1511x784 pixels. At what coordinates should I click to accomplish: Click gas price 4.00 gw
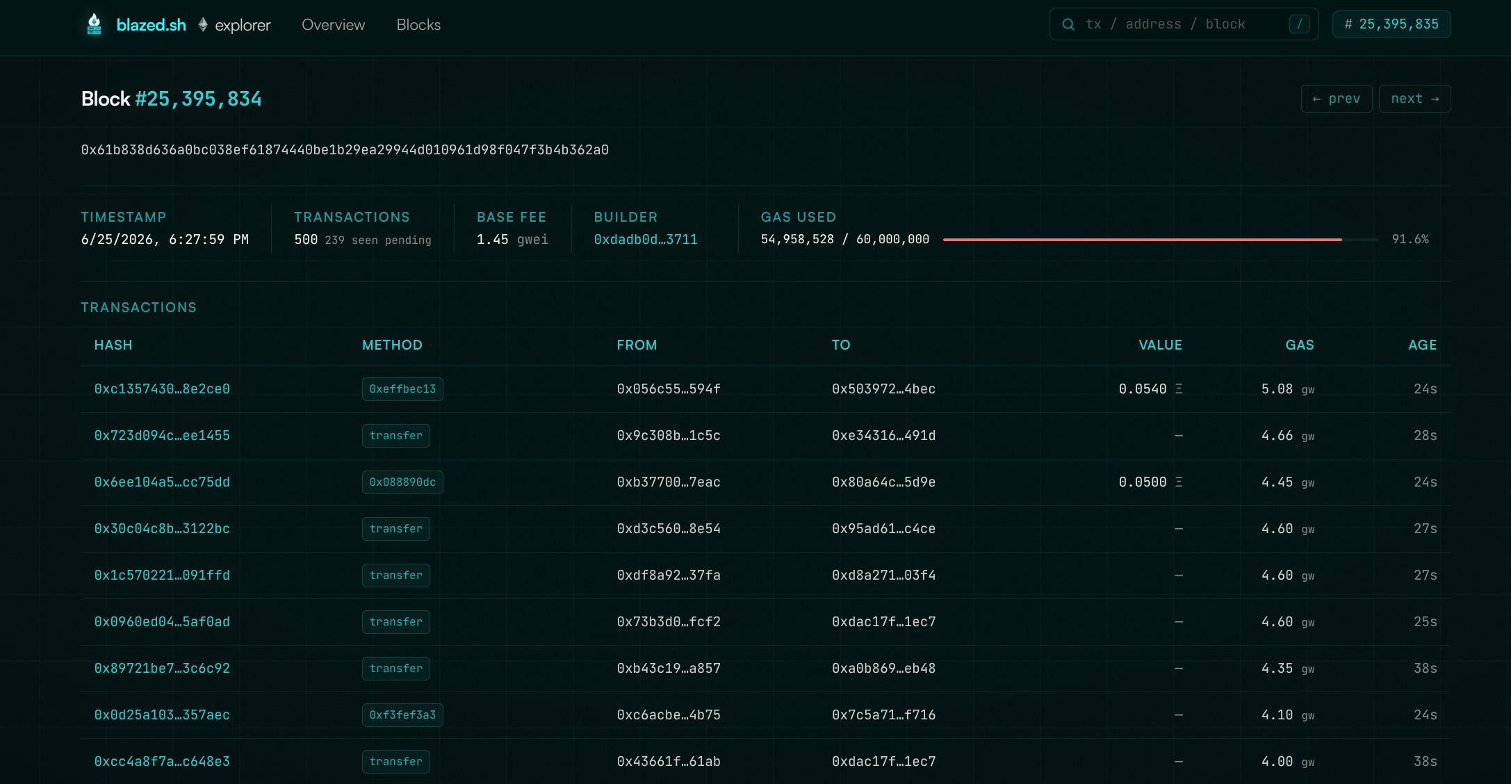click(x=1288, y=762)
